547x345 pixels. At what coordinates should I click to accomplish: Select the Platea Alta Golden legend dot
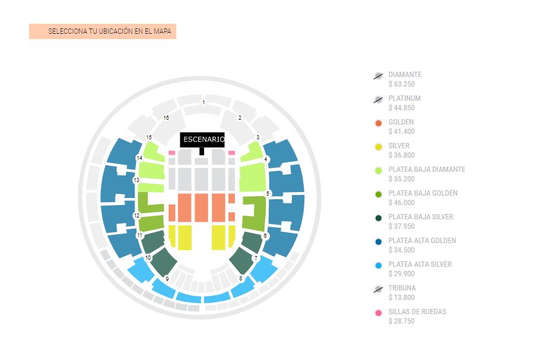pos(378,242)
